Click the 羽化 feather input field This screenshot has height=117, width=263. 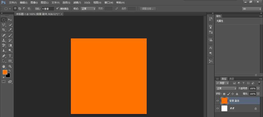tap(47, 9)
